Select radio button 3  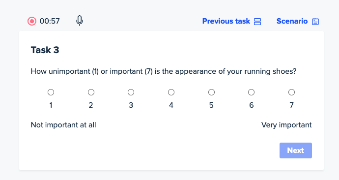click(x=131, y=92)
